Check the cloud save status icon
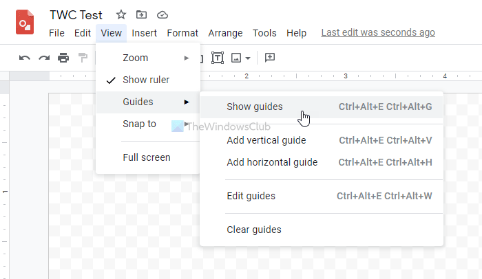The image size is (482, 279). [163, 14]
